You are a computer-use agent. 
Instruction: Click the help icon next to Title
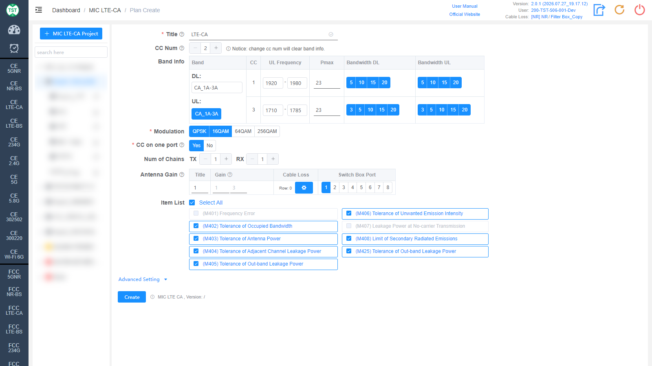click(x=182, y=35)
